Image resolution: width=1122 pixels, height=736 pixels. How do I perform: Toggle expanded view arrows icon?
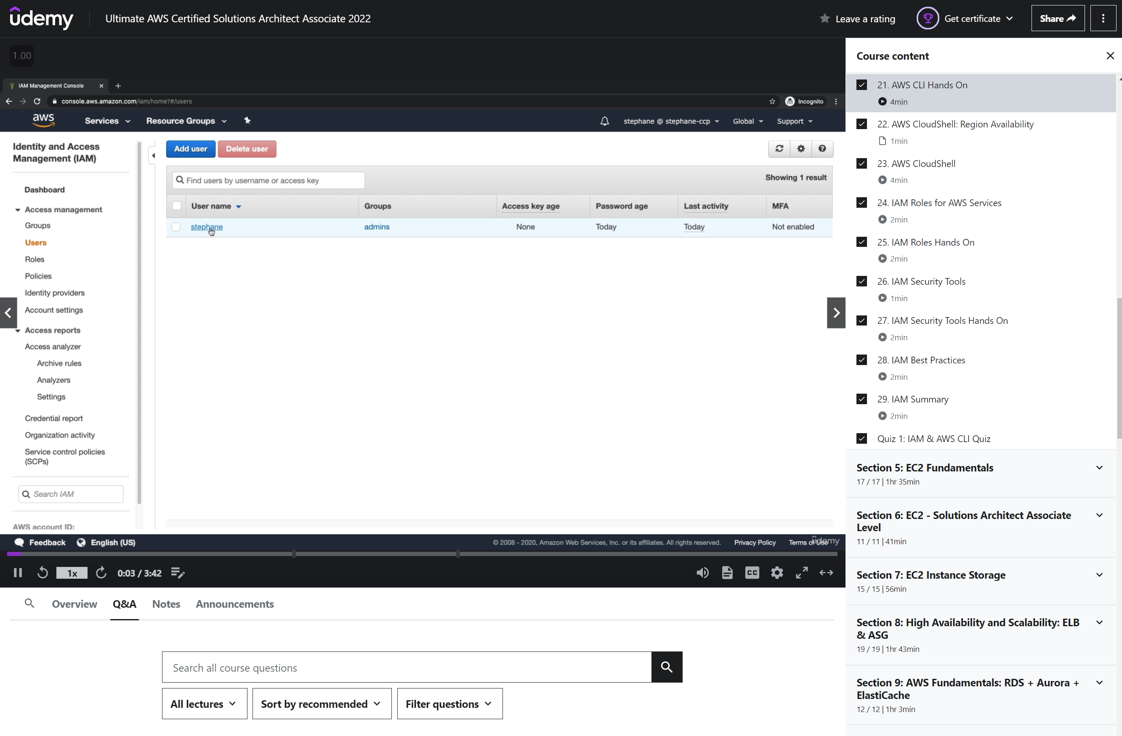point(827,573)
